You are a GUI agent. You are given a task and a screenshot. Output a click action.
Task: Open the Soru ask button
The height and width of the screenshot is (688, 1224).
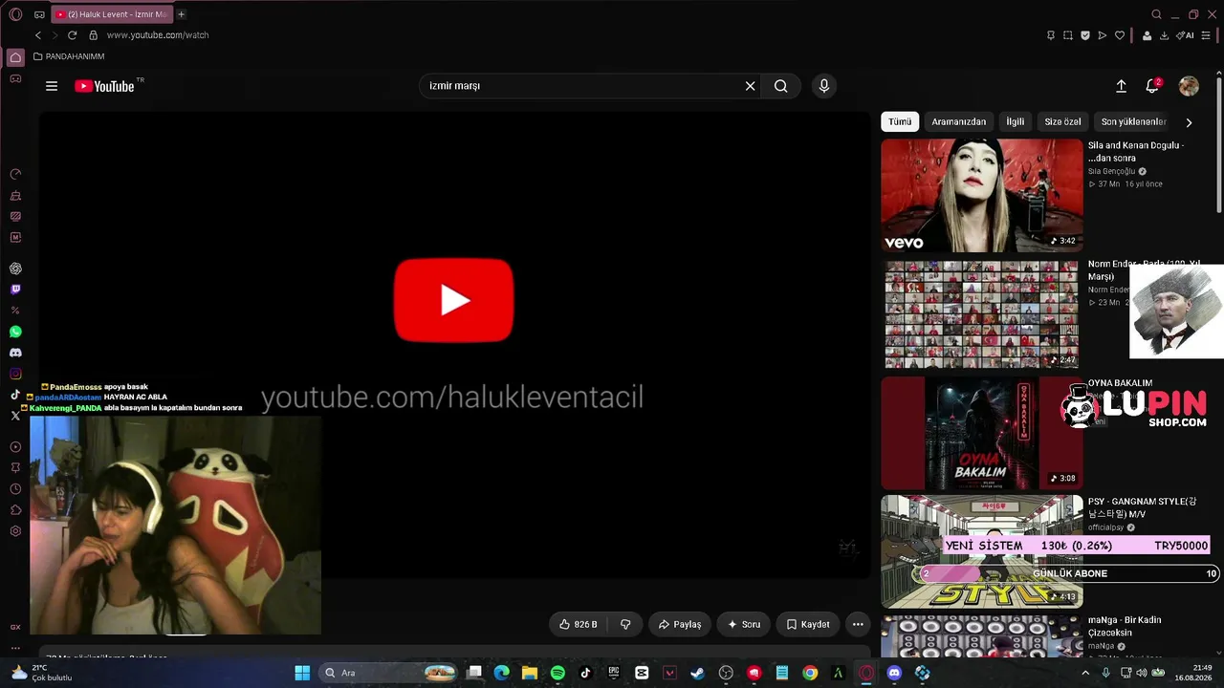click(744, 624)
